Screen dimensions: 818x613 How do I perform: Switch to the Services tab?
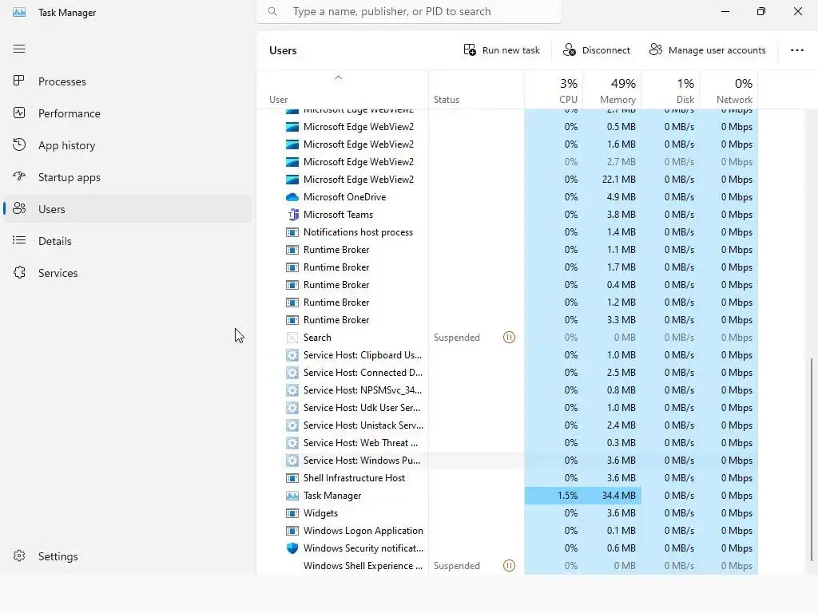click(x=127, y=273)
